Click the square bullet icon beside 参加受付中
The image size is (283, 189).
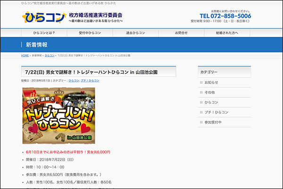point(202,122)
